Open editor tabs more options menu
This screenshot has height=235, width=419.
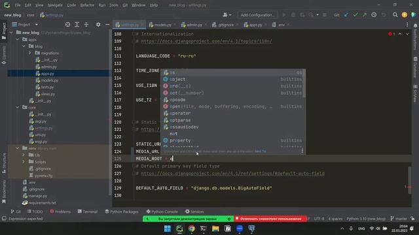pyautogui.click(x=407, y=25)
